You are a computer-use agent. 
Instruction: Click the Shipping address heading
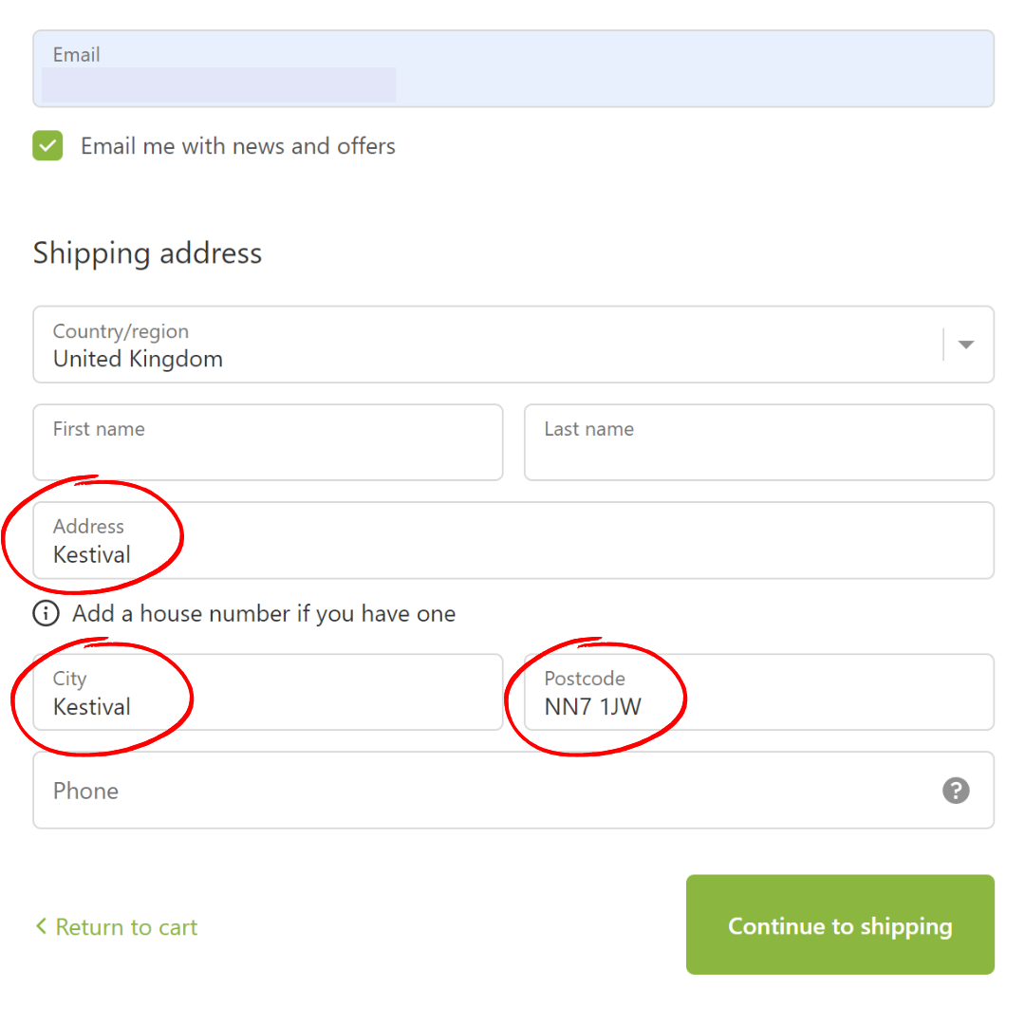point(148,253)
